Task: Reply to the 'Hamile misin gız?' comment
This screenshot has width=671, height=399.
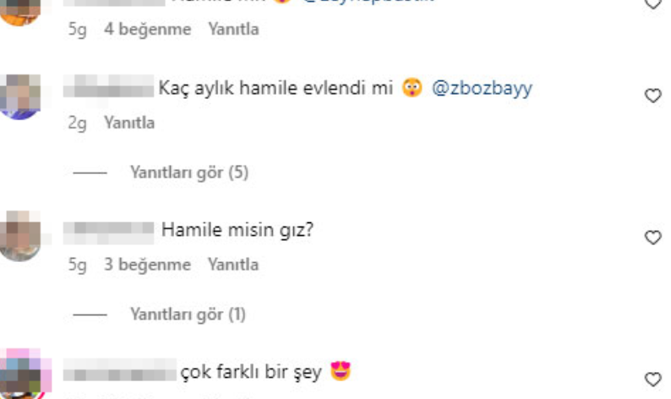Action: 233,265
